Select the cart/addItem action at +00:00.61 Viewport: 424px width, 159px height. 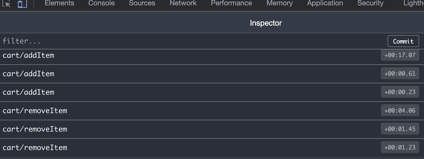pyautogui.click(x=212, y=74)
